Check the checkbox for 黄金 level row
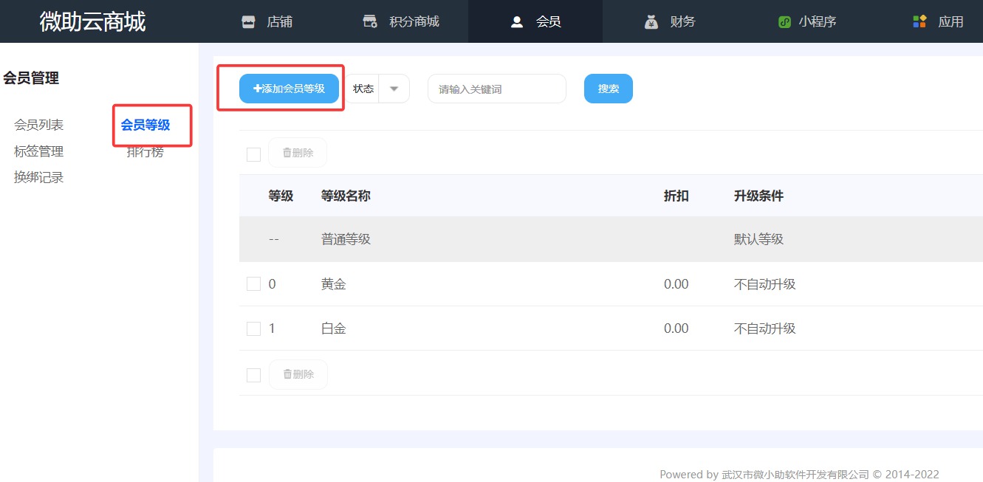This screenshot has height=482, width=983. click(x=253, y=283)
